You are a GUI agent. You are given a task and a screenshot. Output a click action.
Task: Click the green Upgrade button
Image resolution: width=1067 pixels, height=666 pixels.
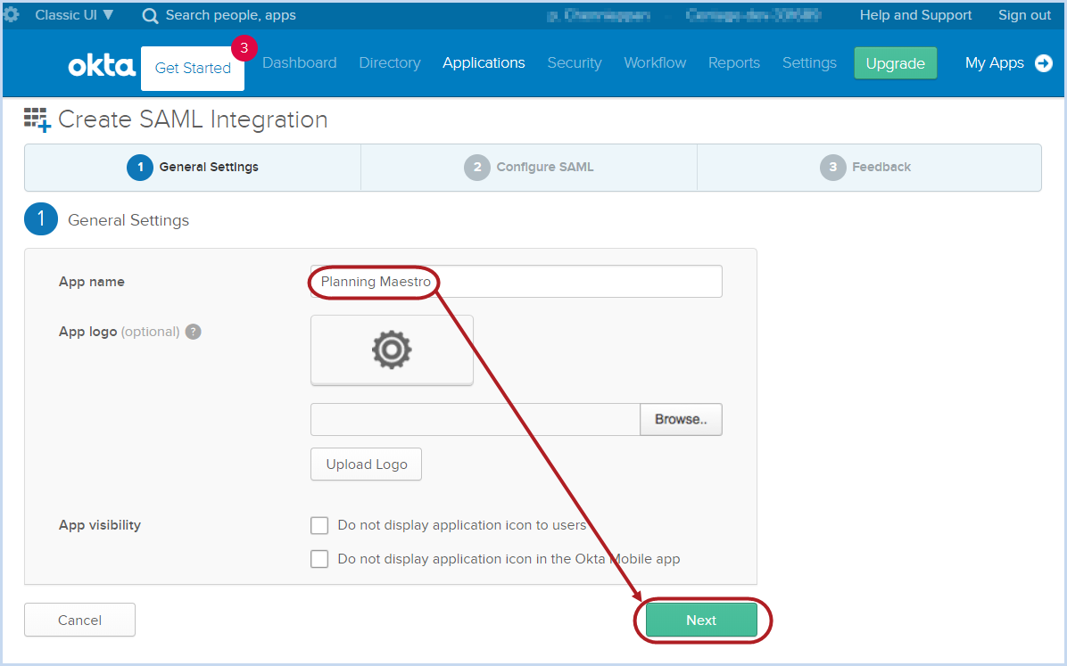(x=896, y=63)
